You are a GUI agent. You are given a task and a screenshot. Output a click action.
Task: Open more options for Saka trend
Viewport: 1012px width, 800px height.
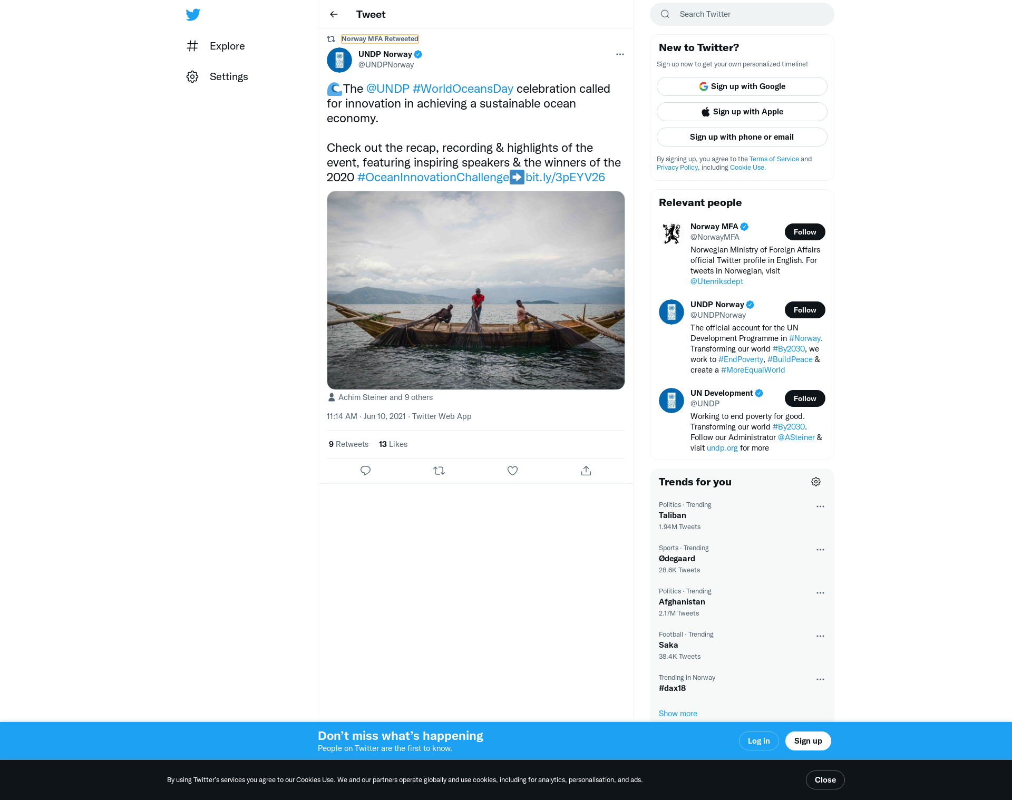820,636
